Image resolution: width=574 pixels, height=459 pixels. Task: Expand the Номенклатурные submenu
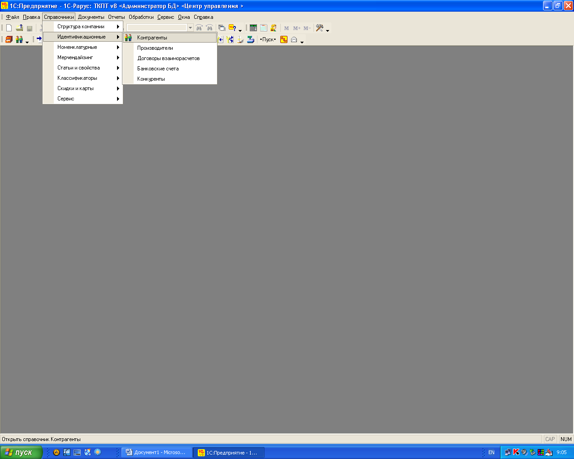tap(83, 47)
